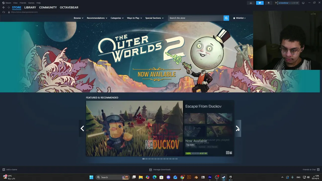Image resolution: width=322 pixels, height=181 pixels.
Task: Open Adobe Illustrator from the taskbar
Action: [x=189, y=177]
